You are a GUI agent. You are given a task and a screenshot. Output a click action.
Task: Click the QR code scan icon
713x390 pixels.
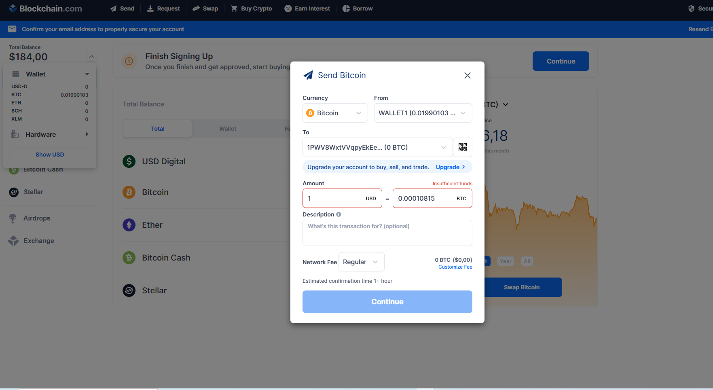463,147
